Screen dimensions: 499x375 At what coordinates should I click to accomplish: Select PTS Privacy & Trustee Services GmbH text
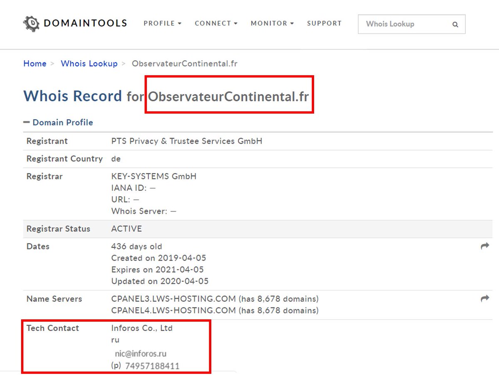187,141
